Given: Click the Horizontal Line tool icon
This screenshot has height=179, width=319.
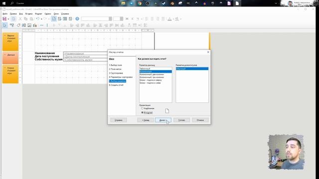Looking at the screenshot, I should (x=42, y=25).
